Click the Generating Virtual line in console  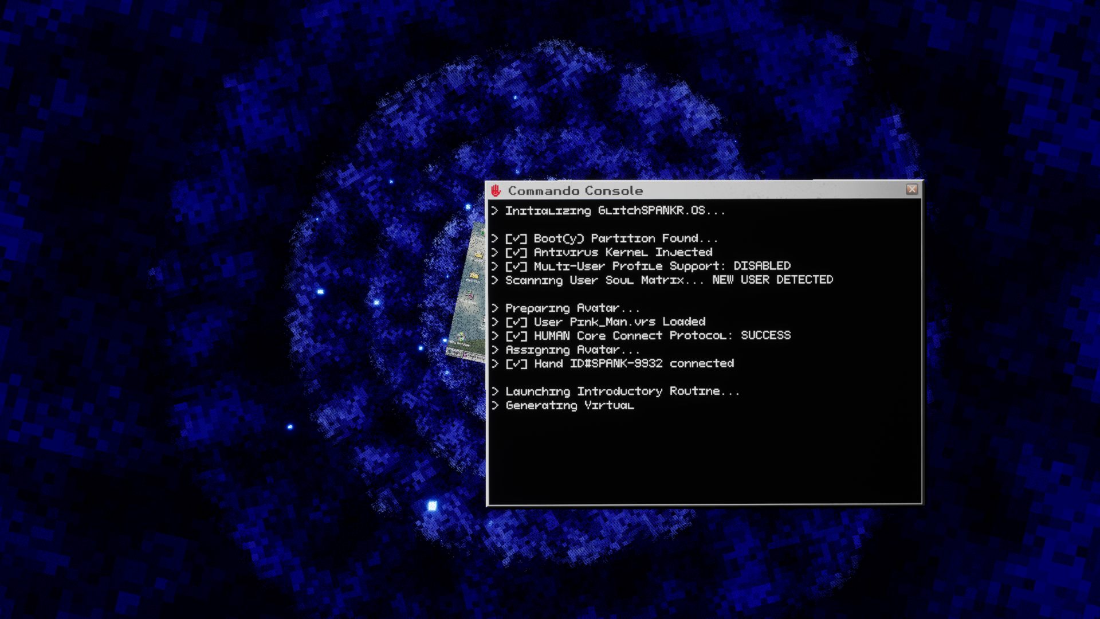569,405
